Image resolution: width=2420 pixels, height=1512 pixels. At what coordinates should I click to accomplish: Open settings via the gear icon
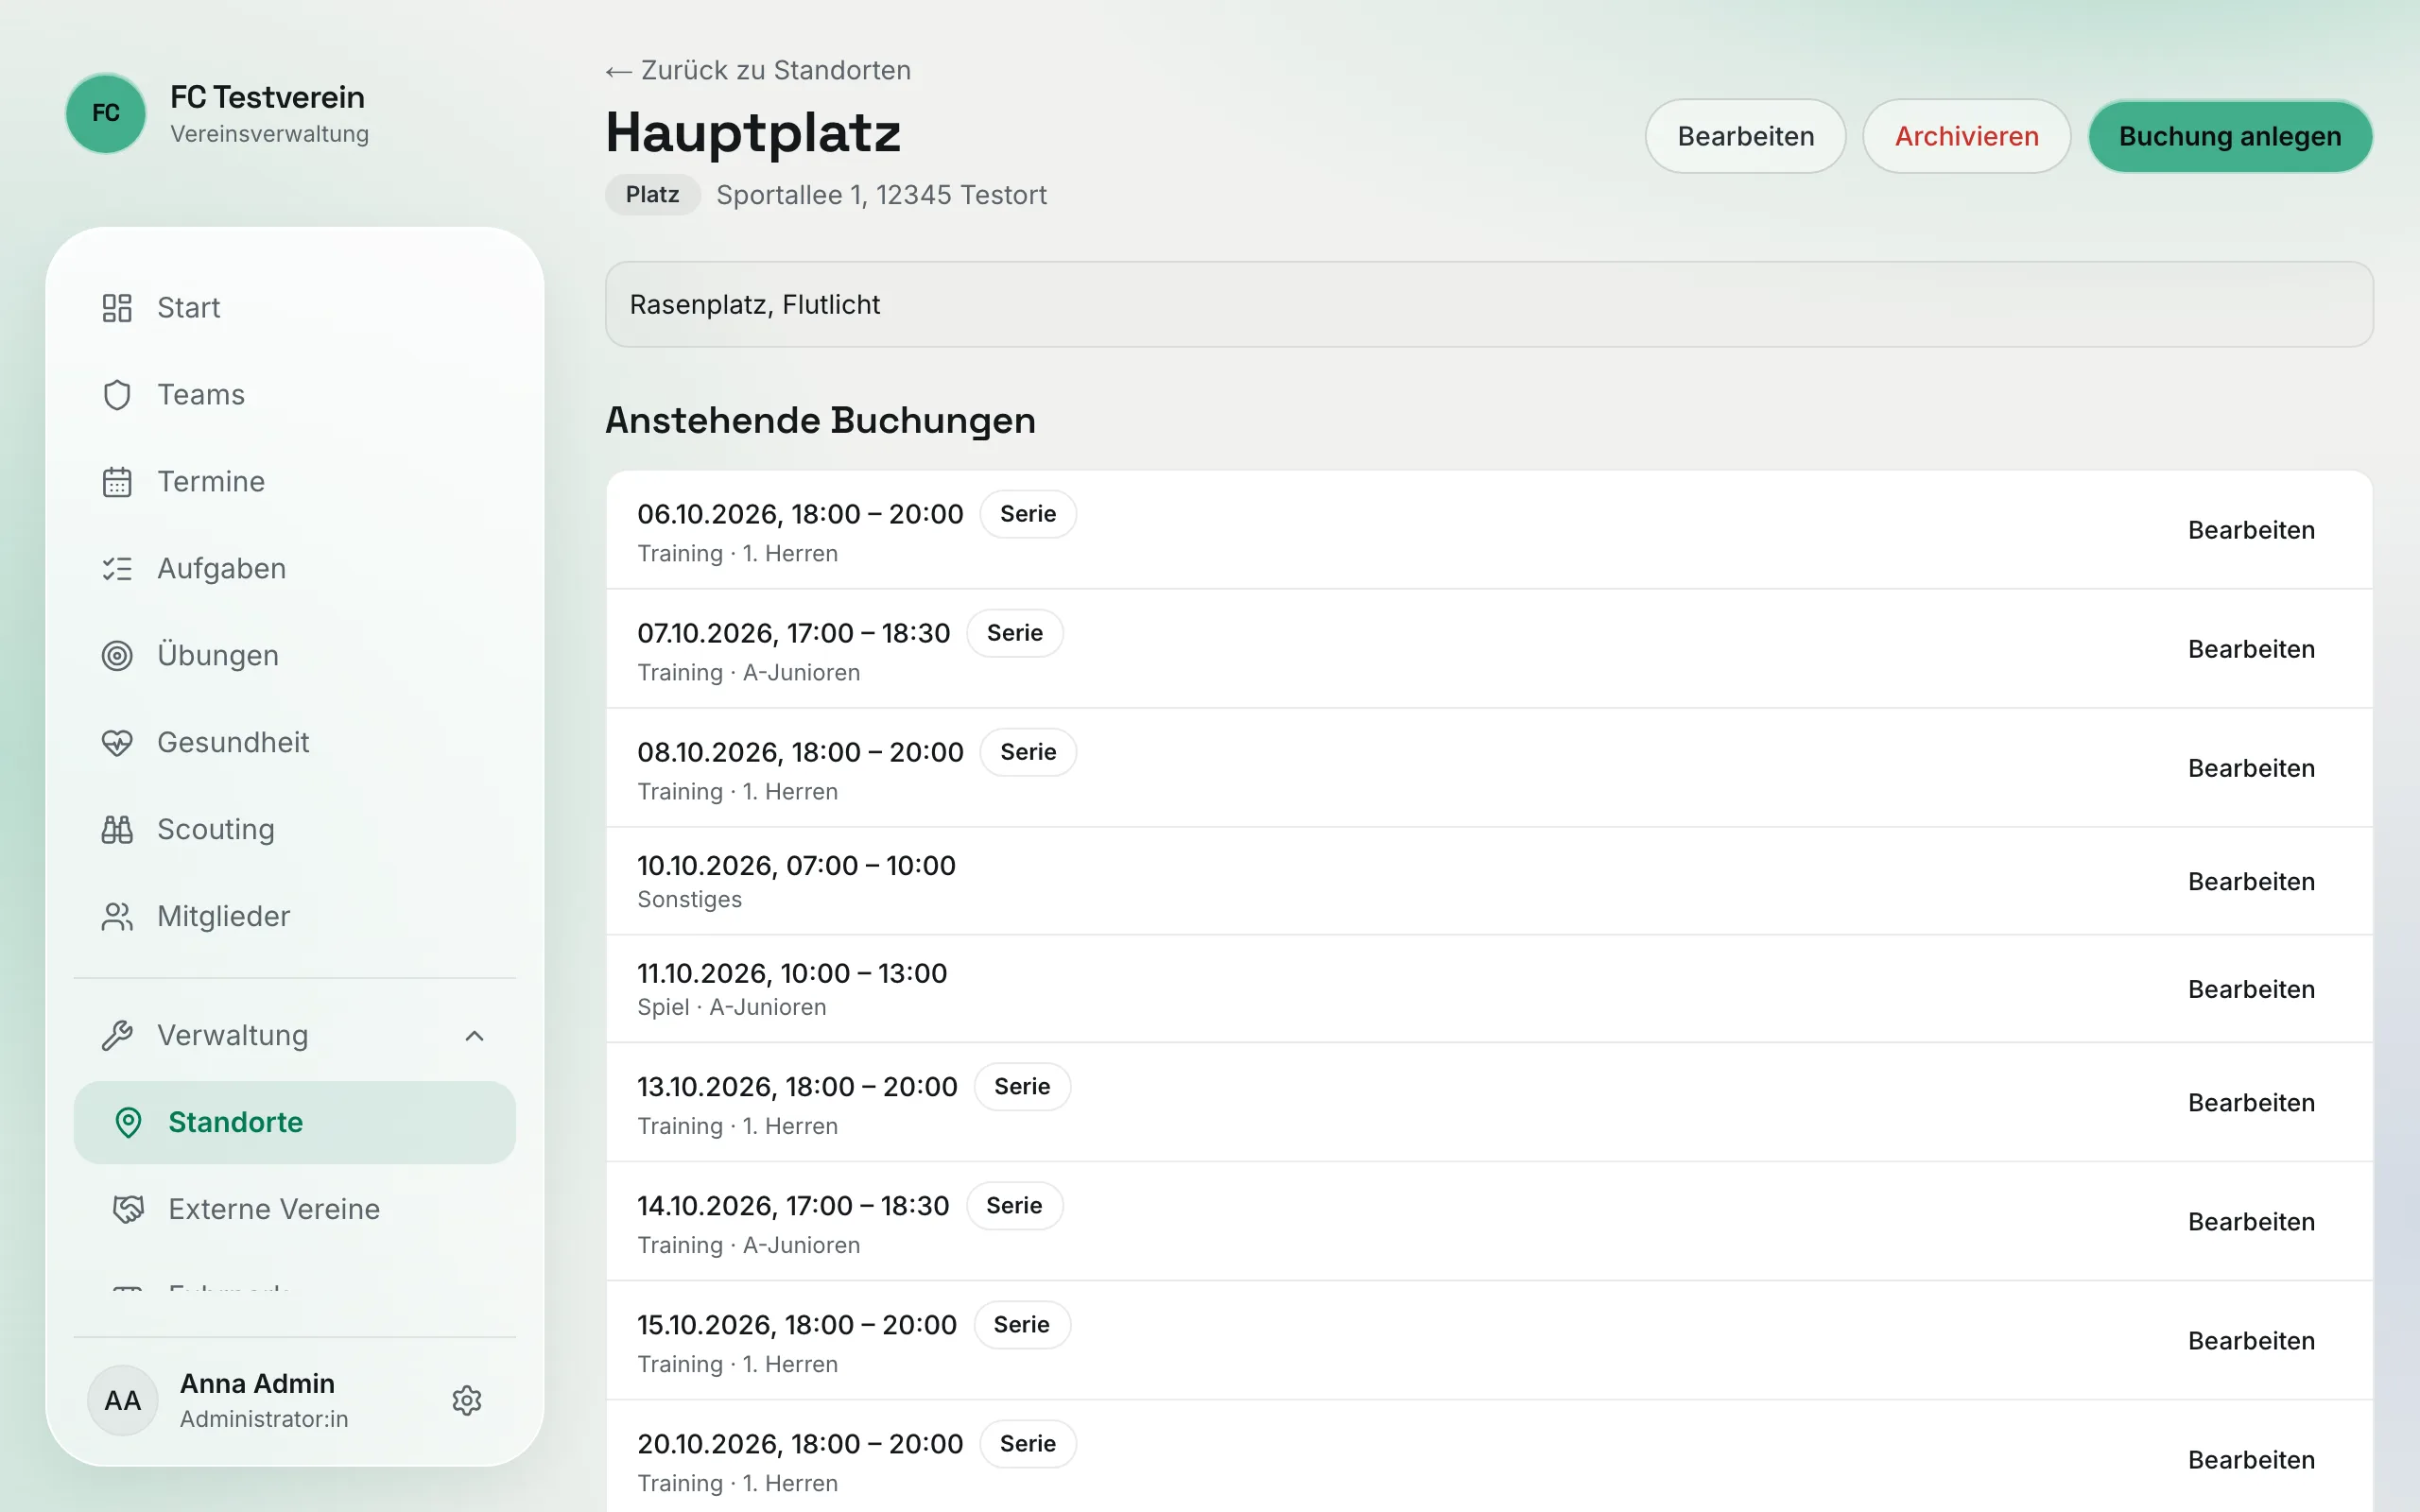(467, 1401)
